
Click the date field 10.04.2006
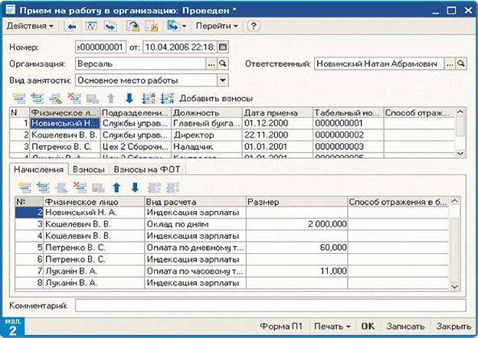[180, 47]
